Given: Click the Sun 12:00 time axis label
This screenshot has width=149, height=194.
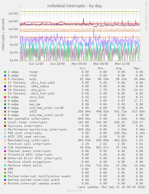Looking at the screenshot, I should tap(36, 64).
